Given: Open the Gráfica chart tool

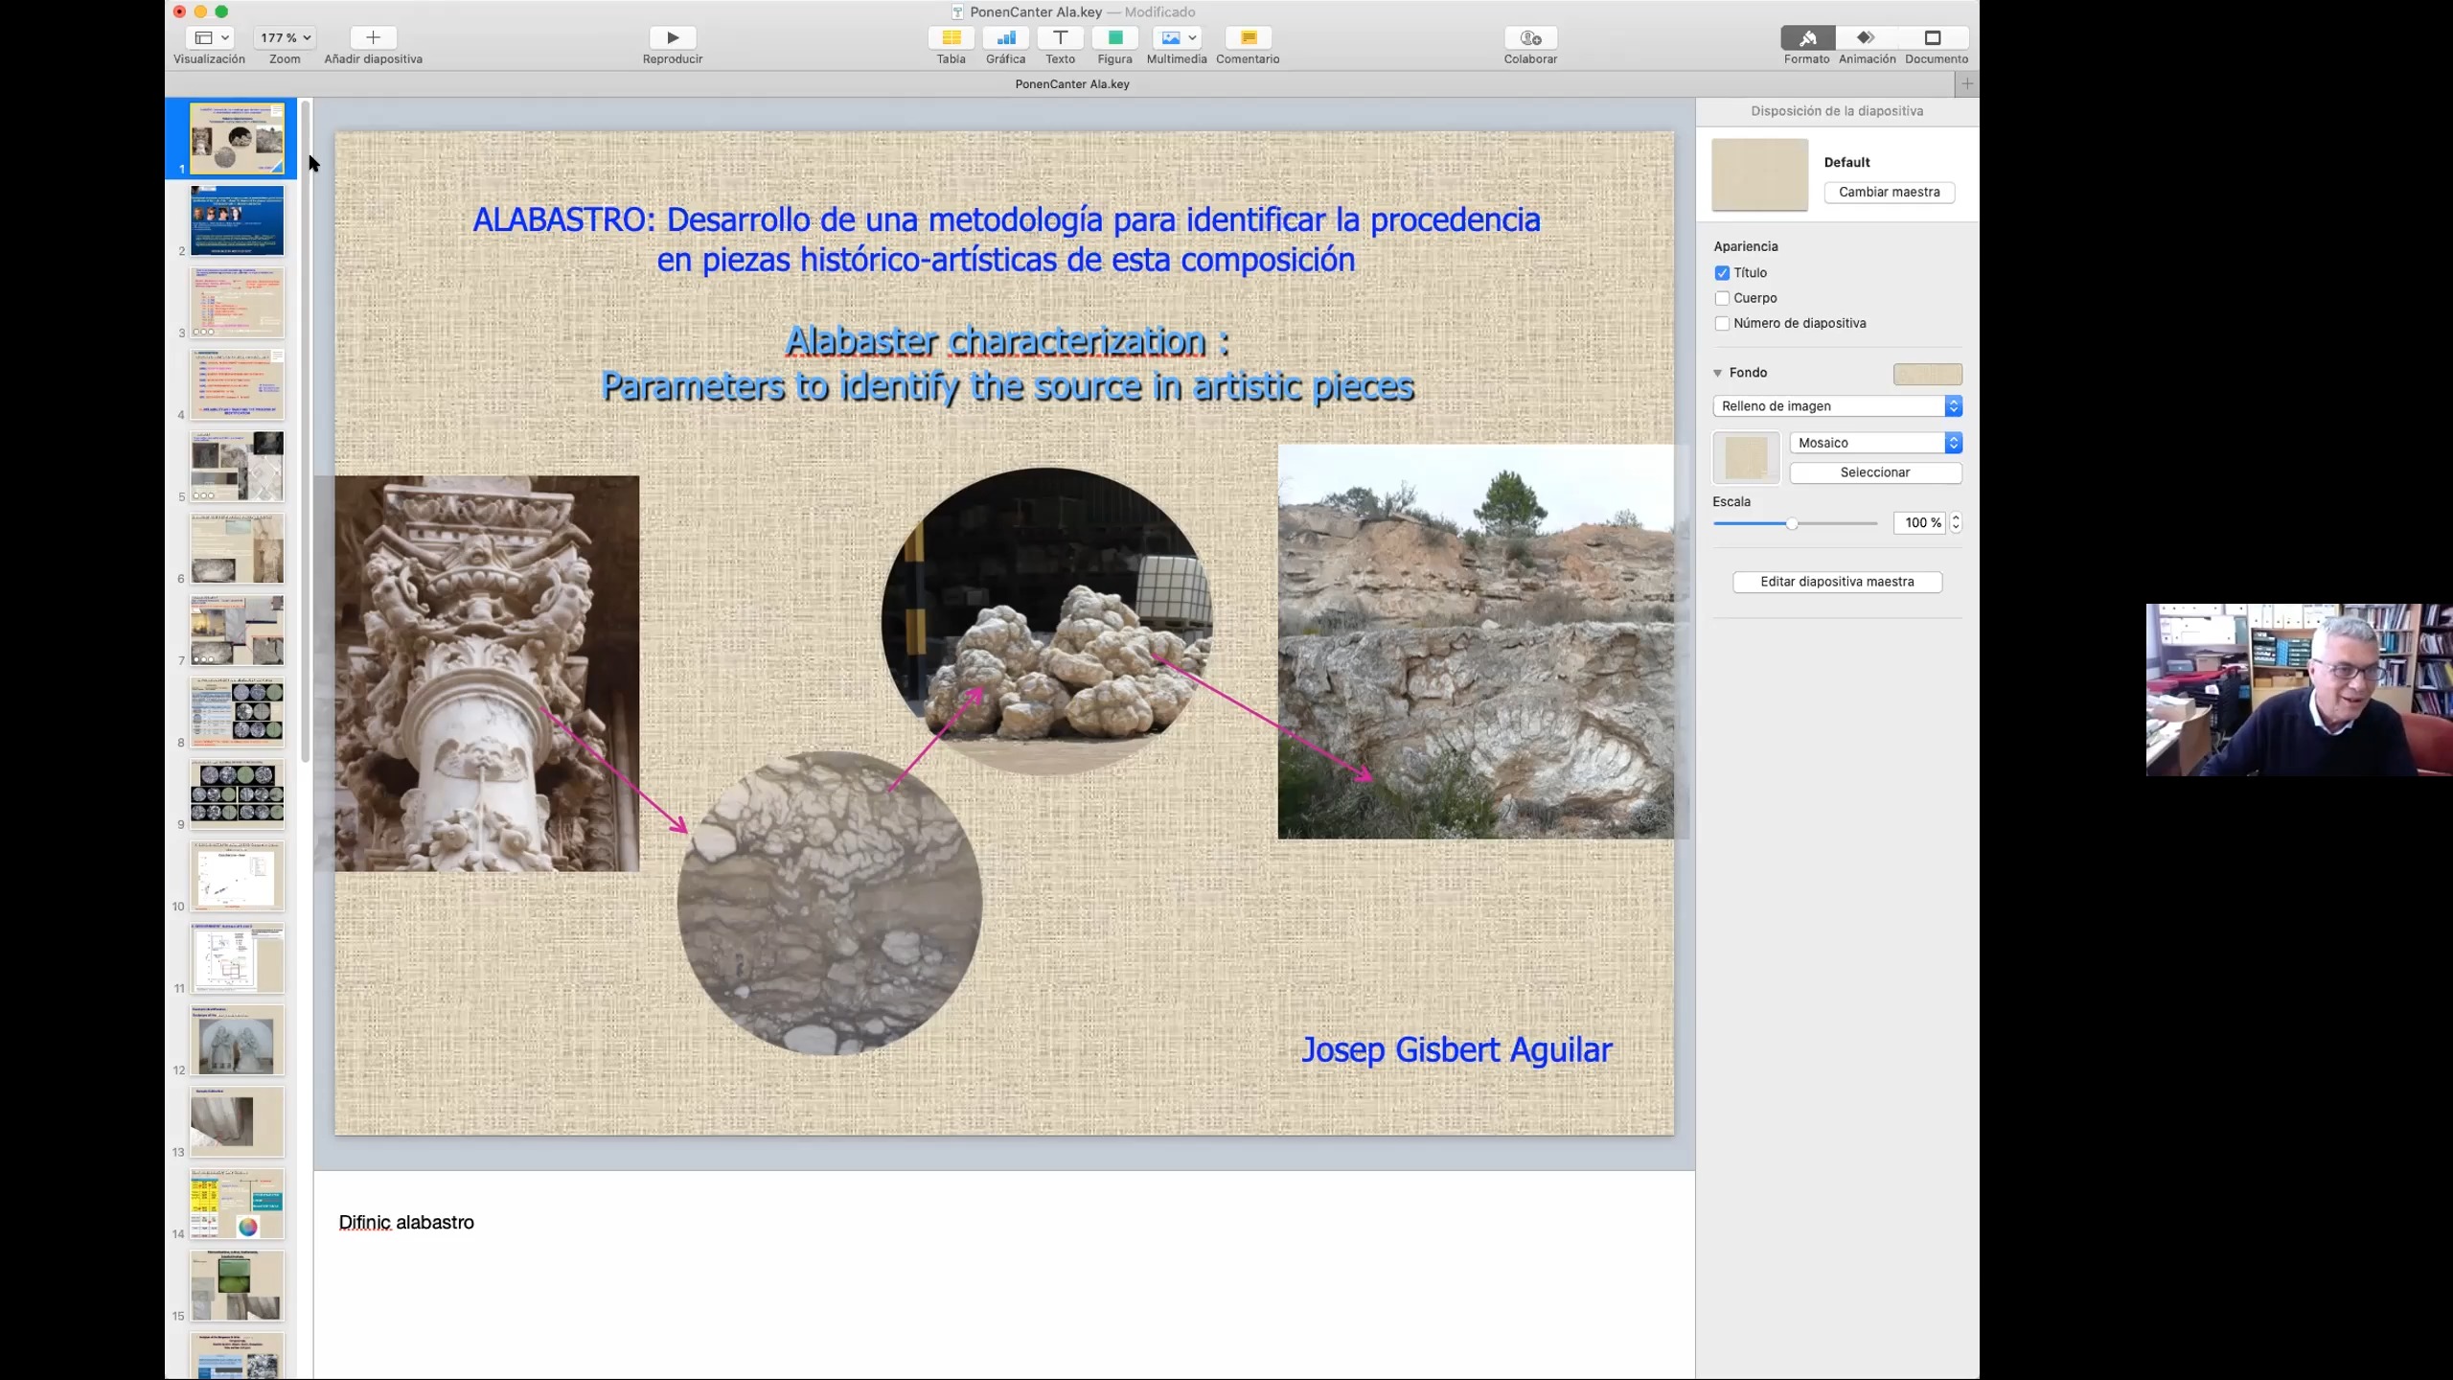Looking at the screenshot, I should coord(1005,37).
